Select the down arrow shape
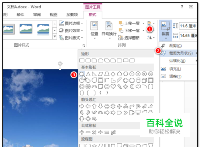This screenshot has width=200, height=147. click(100, 106)
